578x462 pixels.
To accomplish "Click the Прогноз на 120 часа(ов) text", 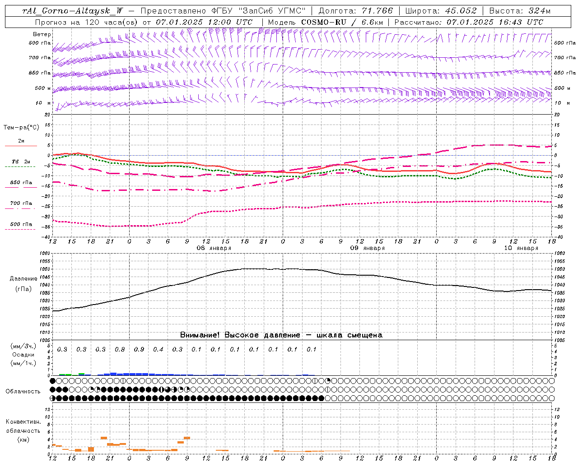I will (86, 22).
